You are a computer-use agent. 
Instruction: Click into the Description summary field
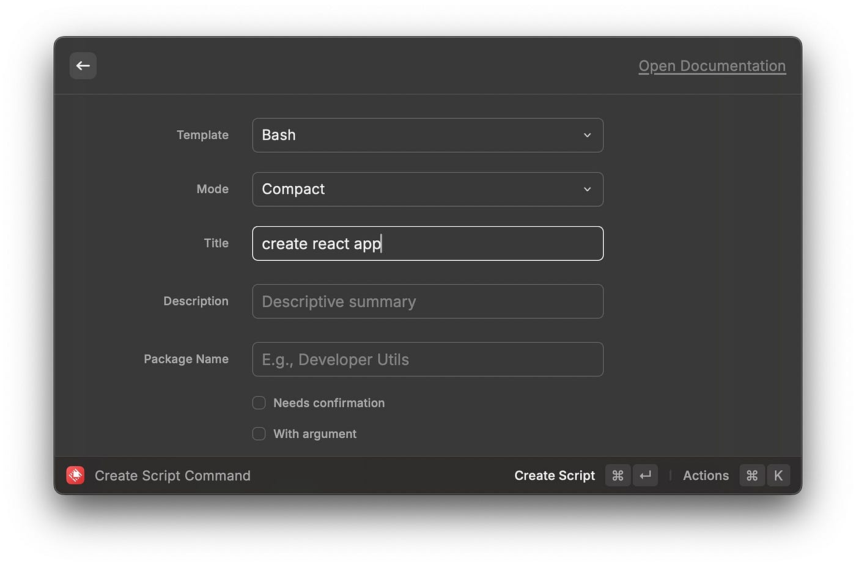(427, 301)
